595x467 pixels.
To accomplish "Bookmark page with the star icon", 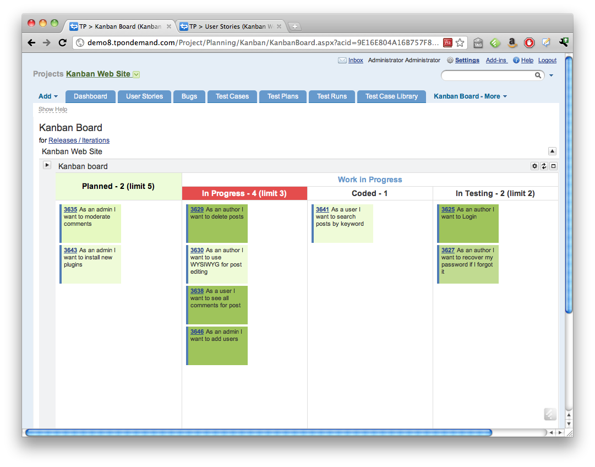I will tap(460, 42).
